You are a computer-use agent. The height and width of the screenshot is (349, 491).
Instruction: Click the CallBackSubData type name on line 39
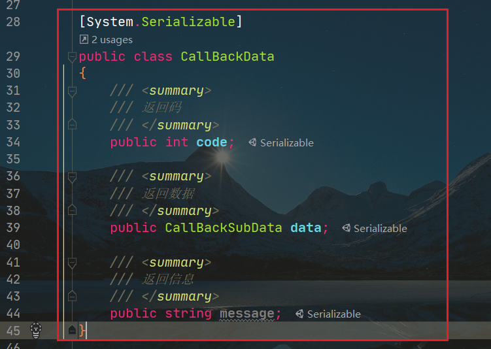(x=223, y=228)
